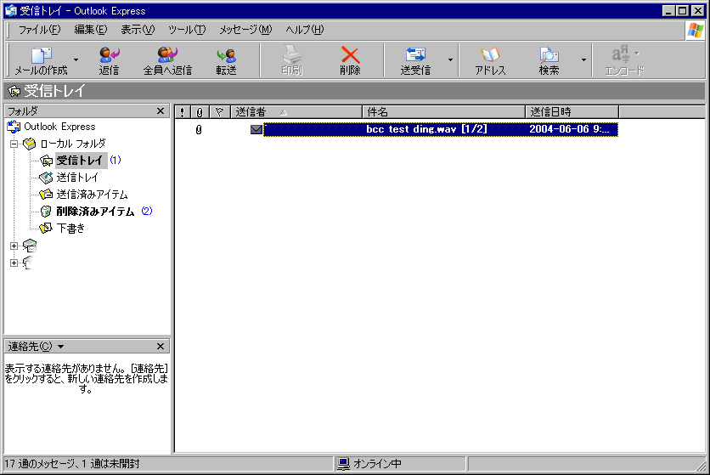This screenshot has height=475, width=710.
Task: Sort by flag column header
Action: pyautogui.click(x=220, y=112)
